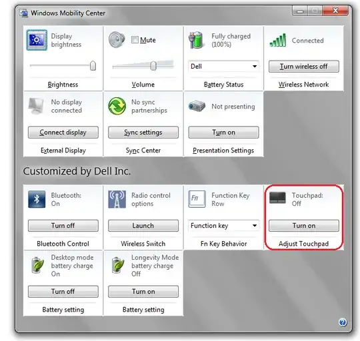360x341 pixels.
Task: Click the Sync Center label
Action: [x=143, y=151]
